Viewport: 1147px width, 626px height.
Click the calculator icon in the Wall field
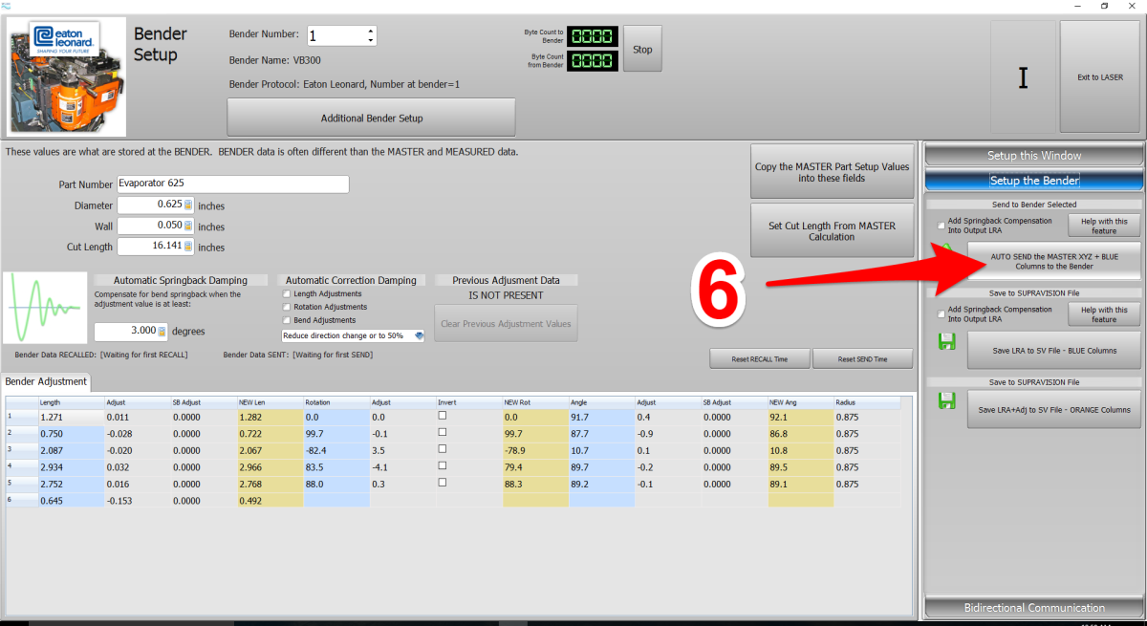(188, 227)
